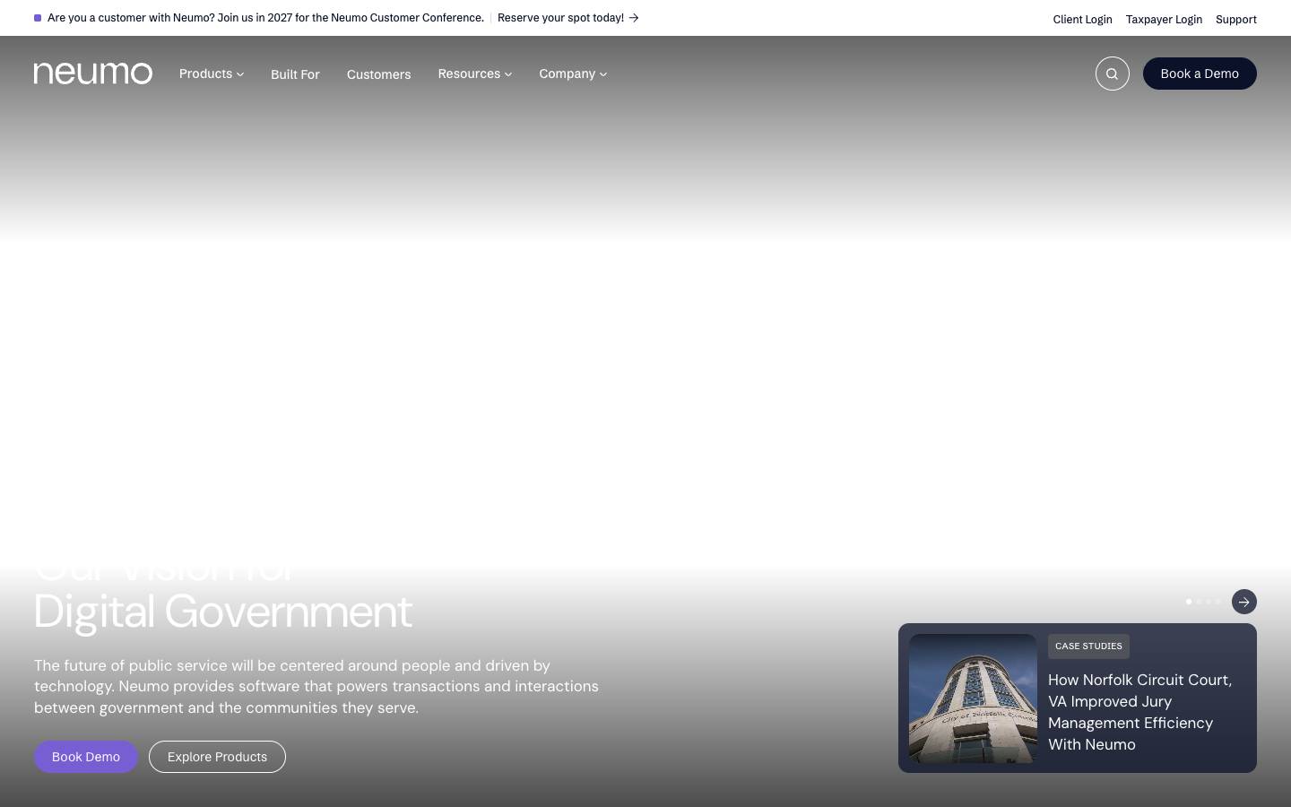Click the Neumo logo
This screenshot has height=807, width=1291.
tap(93, 73)
